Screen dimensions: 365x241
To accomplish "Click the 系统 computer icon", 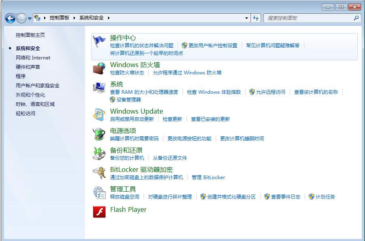I will [99, 88].
